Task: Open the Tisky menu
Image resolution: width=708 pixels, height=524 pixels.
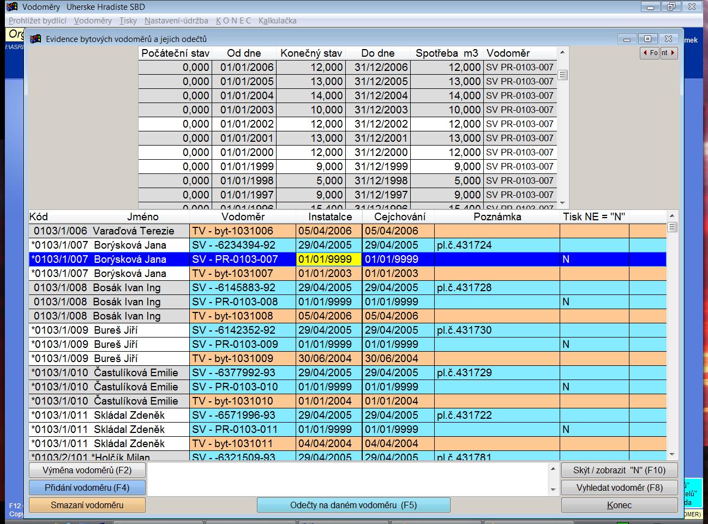Action: 128,21
